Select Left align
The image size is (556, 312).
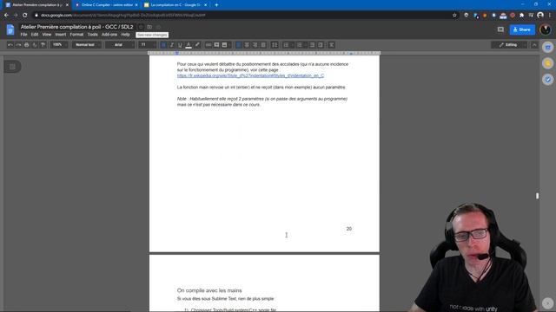click(x=239, y=45)
